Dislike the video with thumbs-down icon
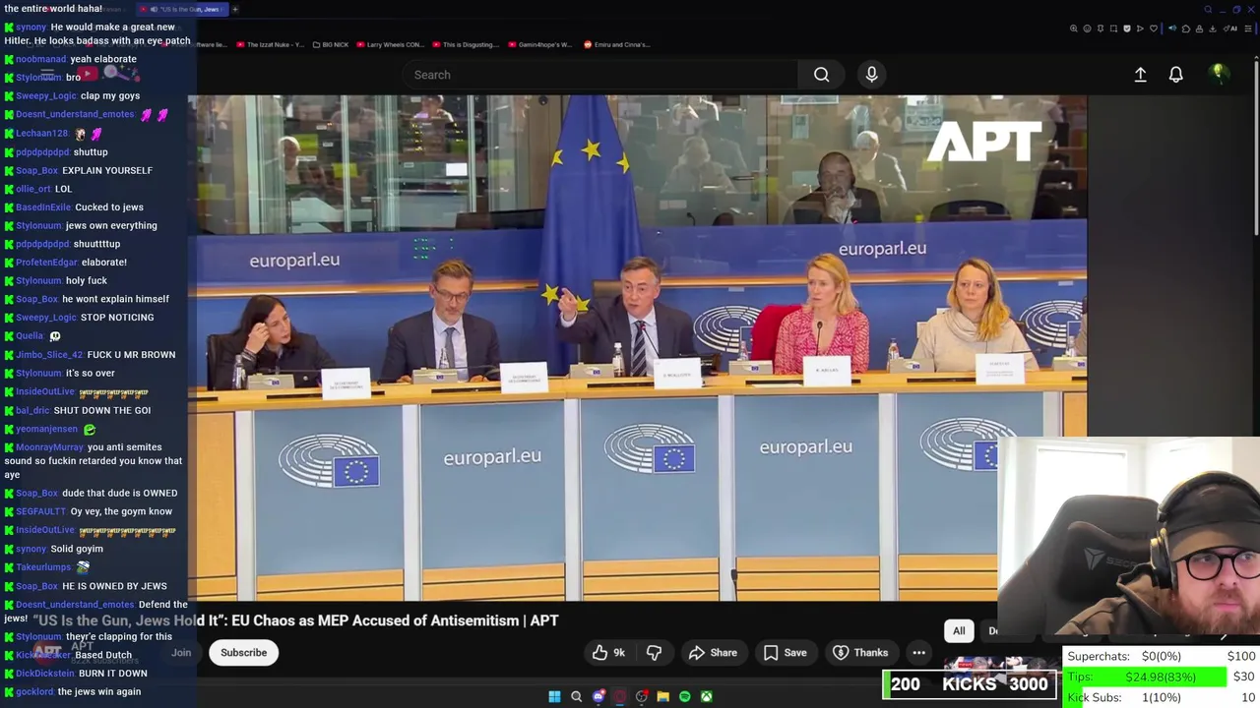This screenshot has width=1260, height=708. (654, 652)
